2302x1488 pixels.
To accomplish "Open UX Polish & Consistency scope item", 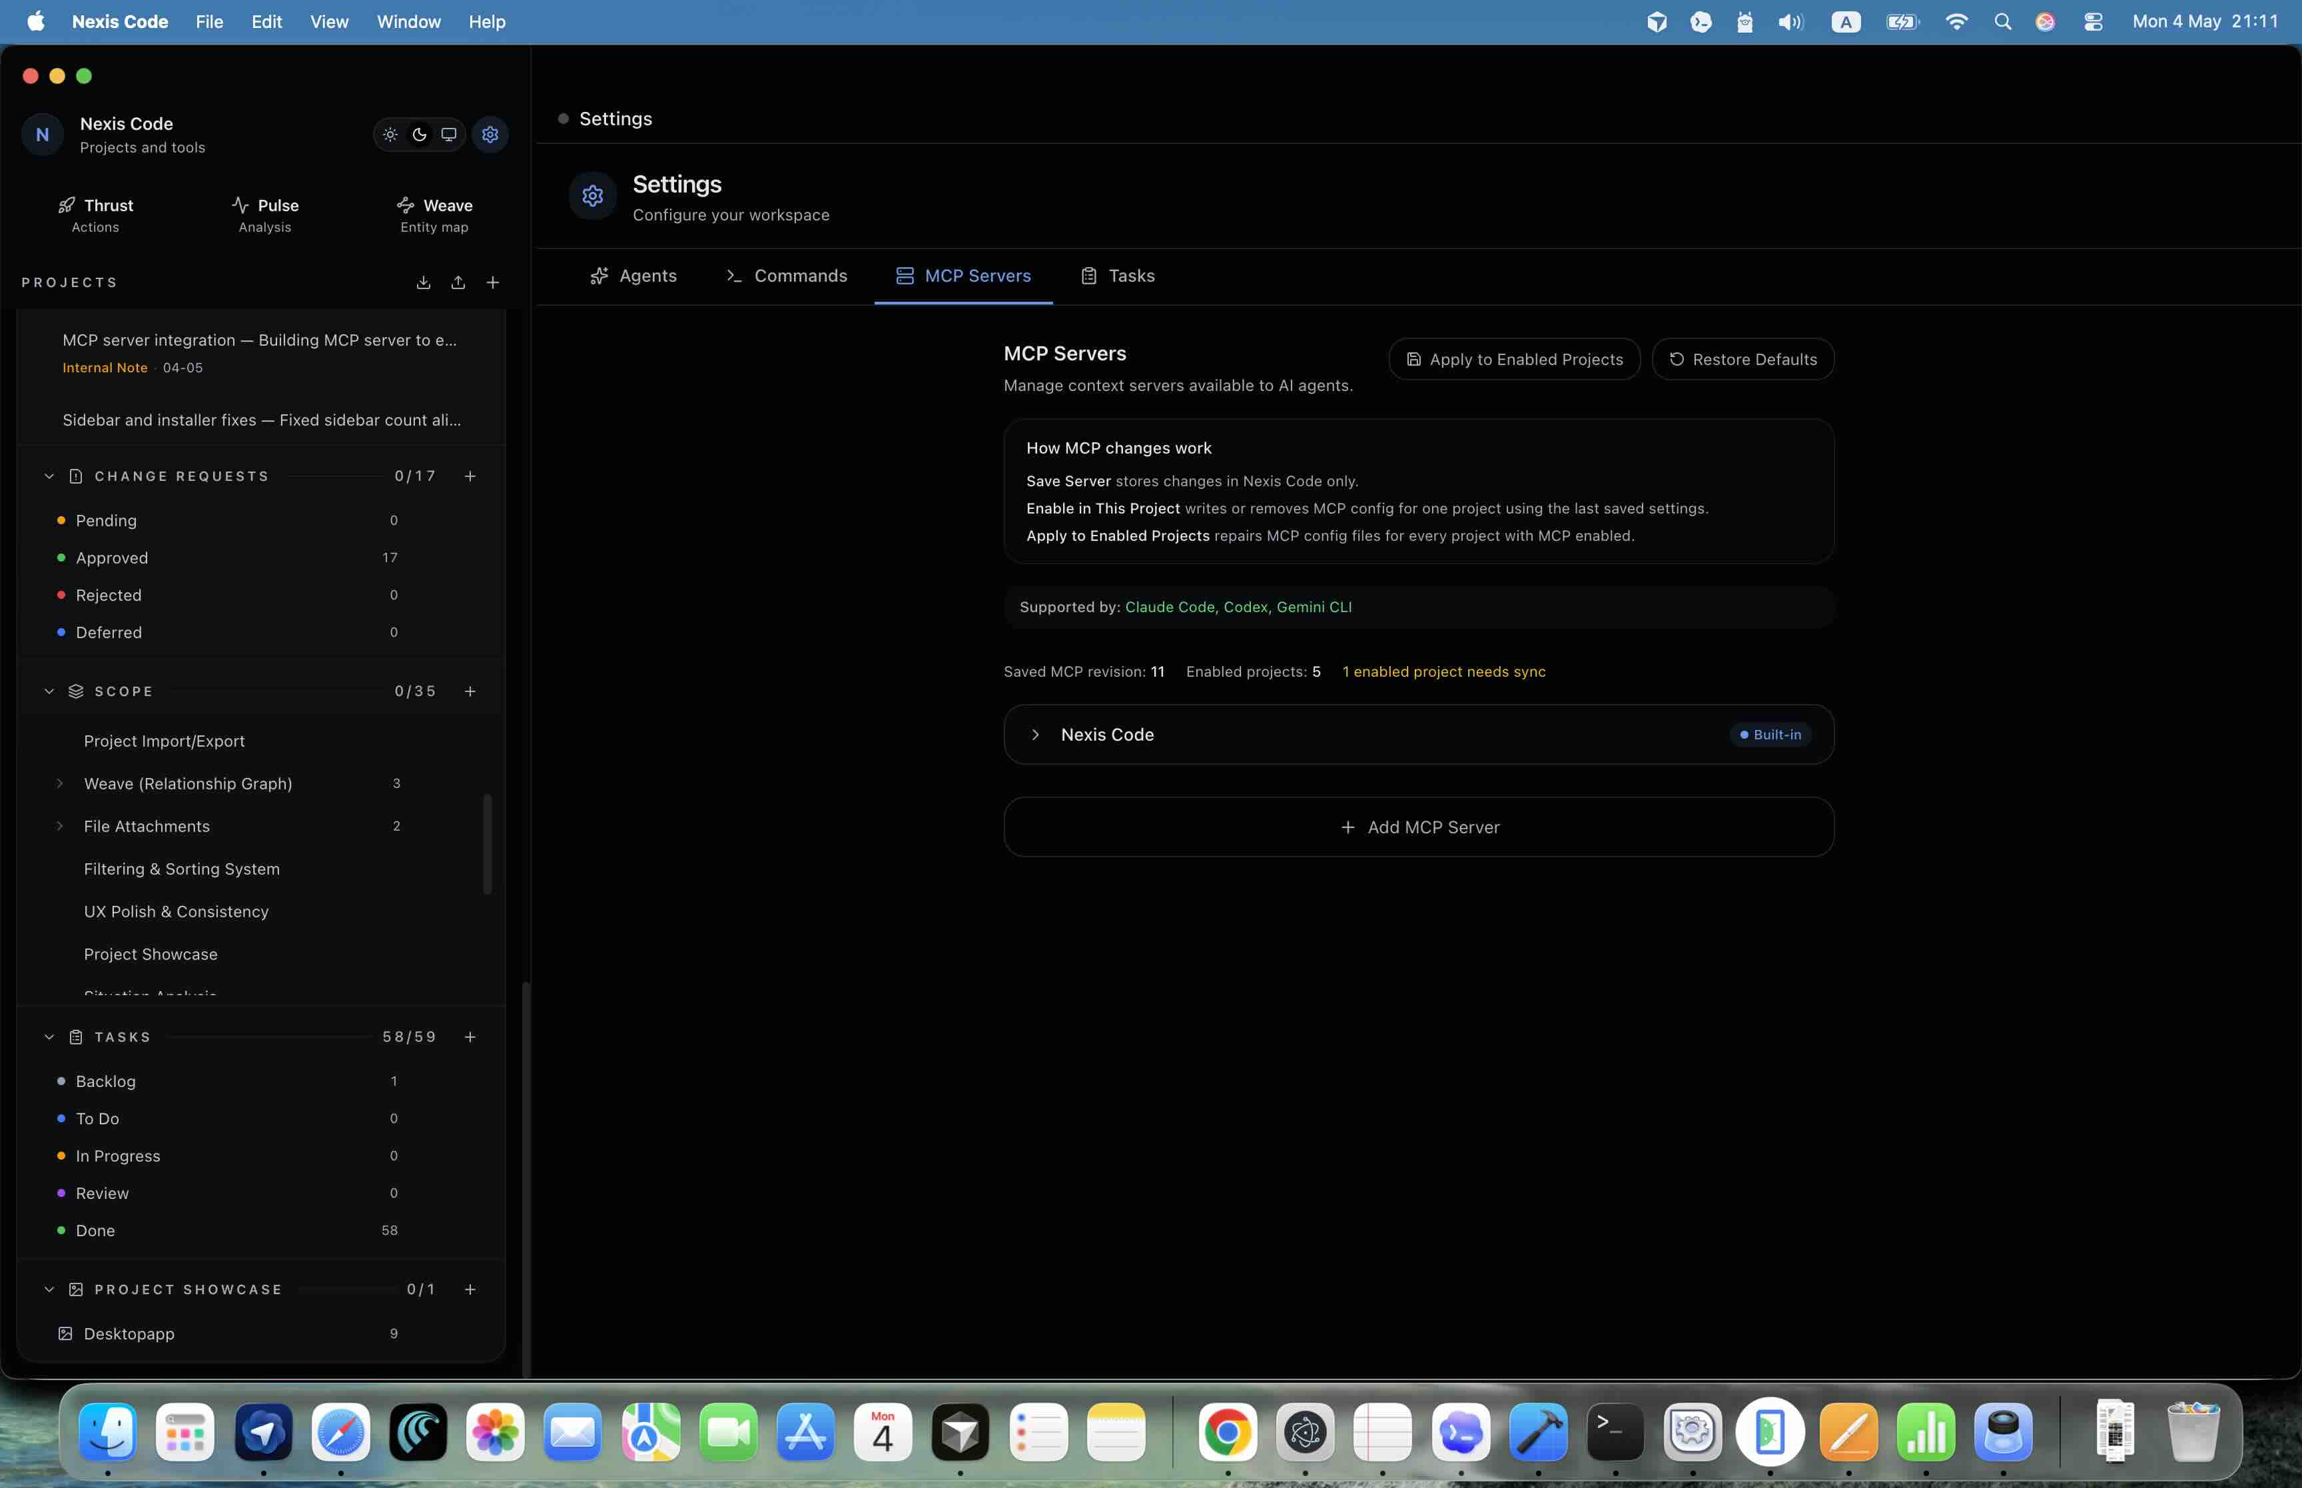I will click(176, 912).
